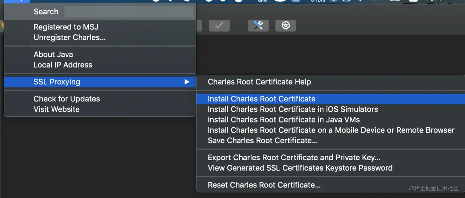Show Local IP Address

(100, 65)
